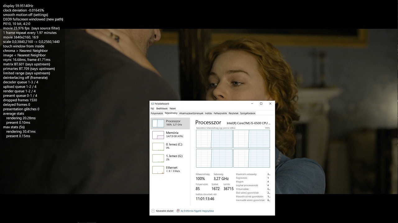398x223 pixels.
Task: Open the Beállítások menu
Action: point(162,109)
